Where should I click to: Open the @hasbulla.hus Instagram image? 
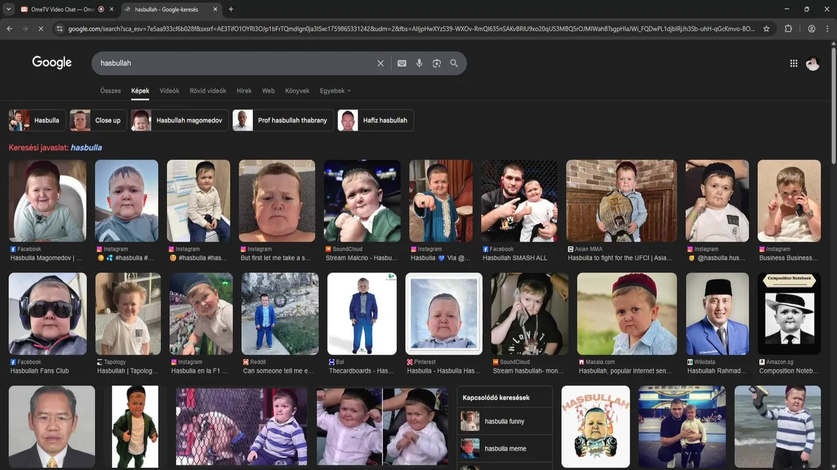pos(717,201)
